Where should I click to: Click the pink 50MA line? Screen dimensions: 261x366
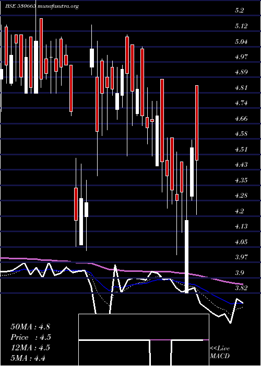point(121,270)
